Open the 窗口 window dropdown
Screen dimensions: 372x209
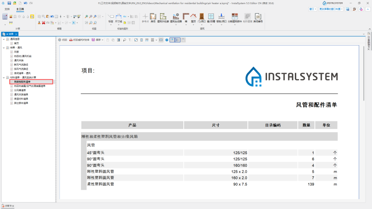click(312, 9)
